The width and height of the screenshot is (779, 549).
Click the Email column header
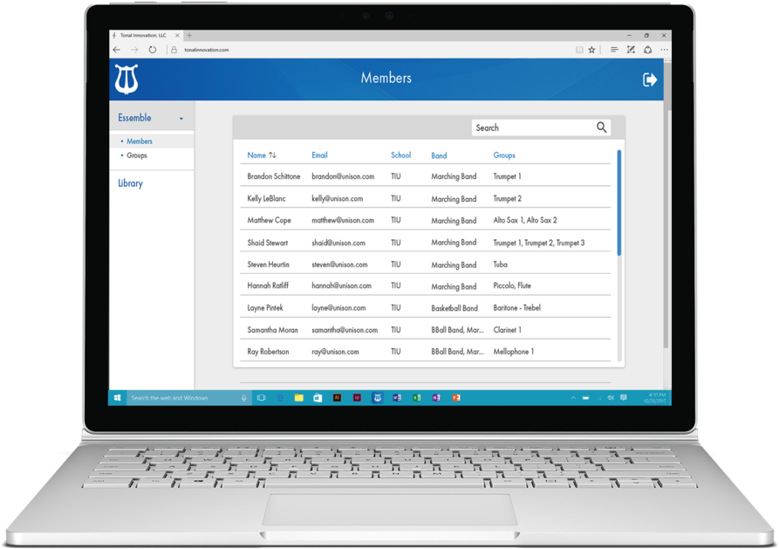[319, 155]
